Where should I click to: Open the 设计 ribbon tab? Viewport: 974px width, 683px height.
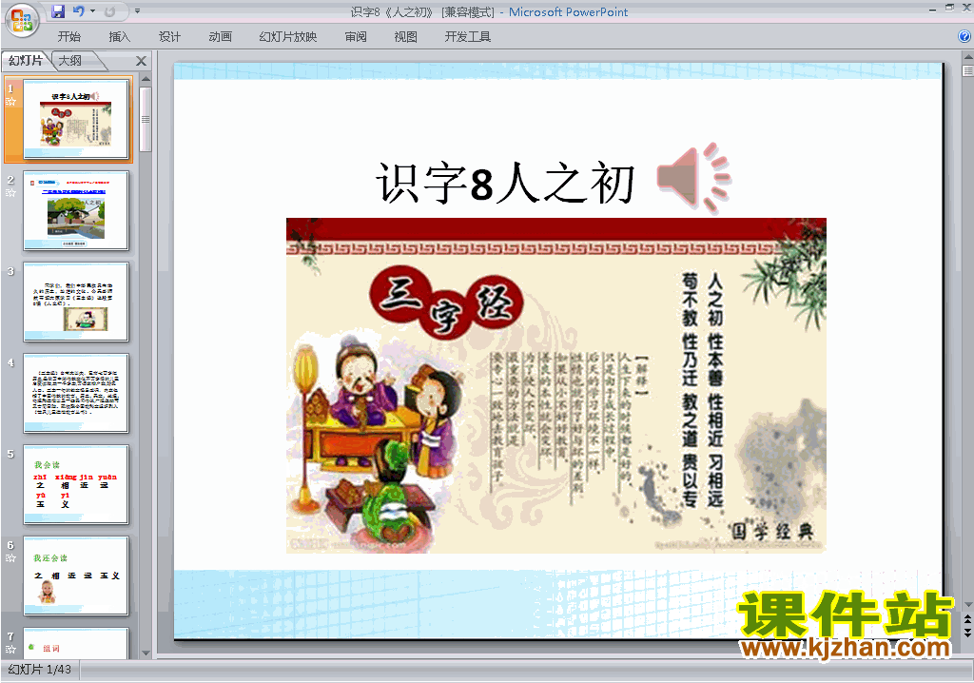click(169, 37)
